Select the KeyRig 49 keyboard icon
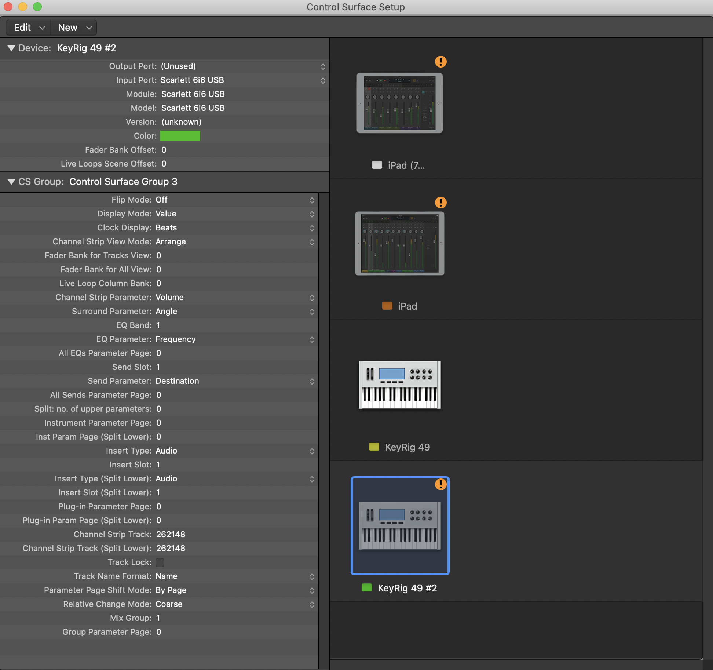The image size is (713, 670). (x=399, y=385)
